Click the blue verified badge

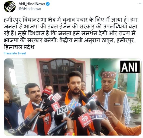(48, 4)
